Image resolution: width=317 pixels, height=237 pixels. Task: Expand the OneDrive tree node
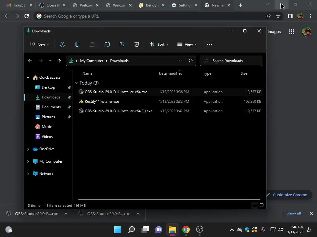click(x=28, y=149)
